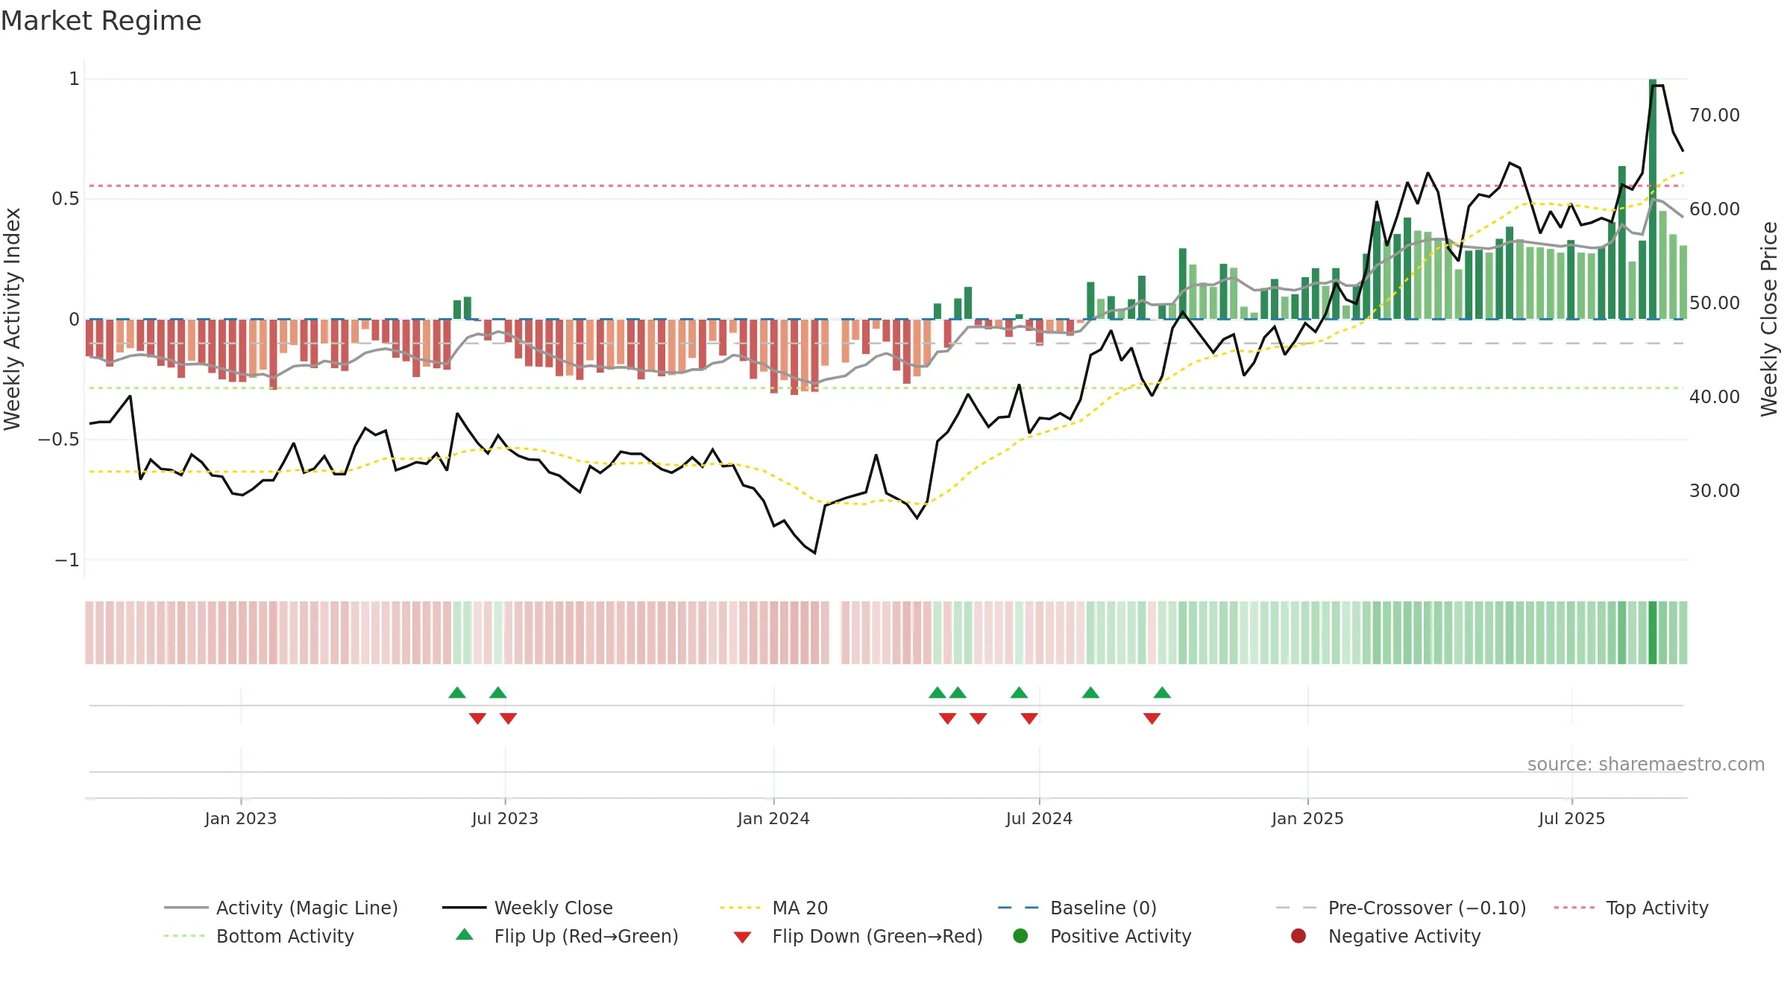The image size is (1790, 1006).
Task: Click the tallest green activity bar reaching 1
Action: coord(1653,199)
